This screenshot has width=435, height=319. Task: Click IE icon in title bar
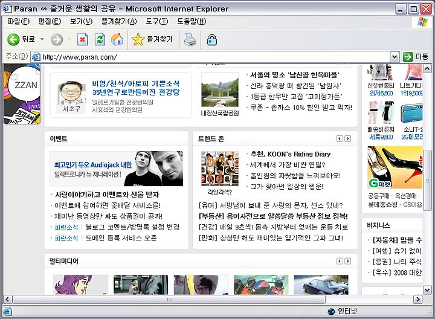point(7,8)
